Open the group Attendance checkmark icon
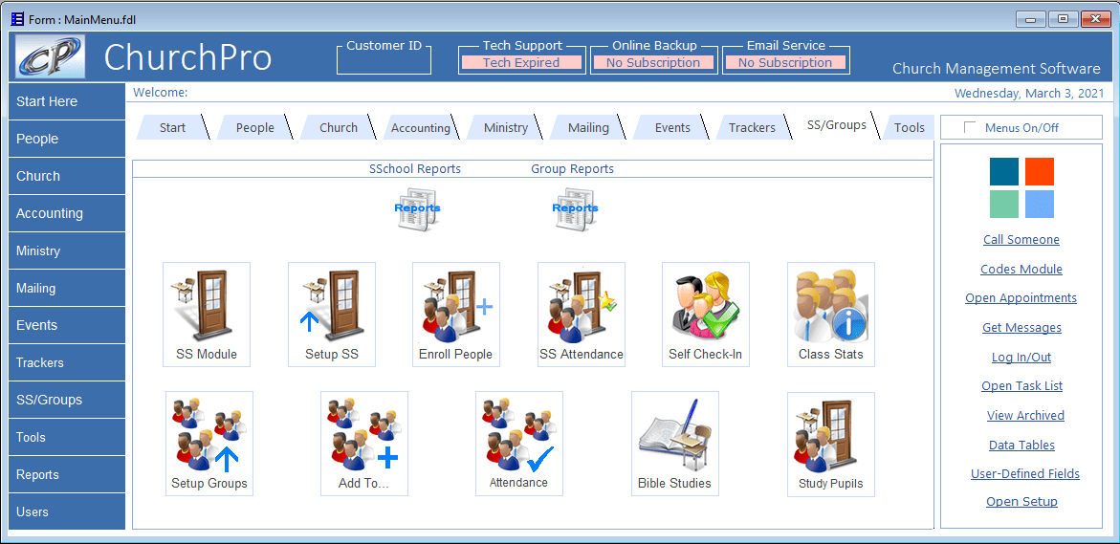Viewport: 1120px width, 544px height. point(519,444)
